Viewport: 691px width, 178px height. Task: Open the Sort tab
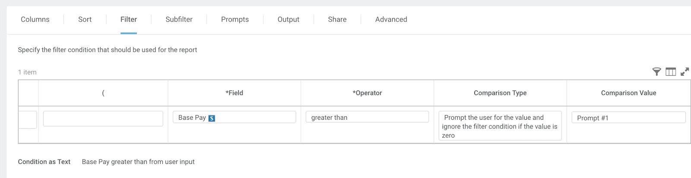click(85, 19)
